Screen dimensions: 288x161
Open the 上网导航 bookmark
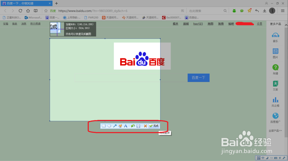pos(72,17)
